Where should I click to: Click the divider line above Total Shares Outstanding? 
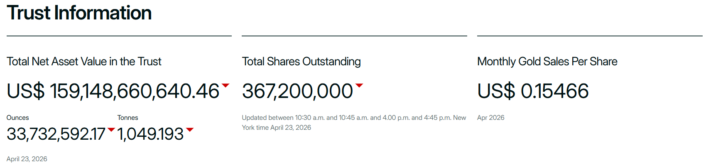click(x=354, y=36)
